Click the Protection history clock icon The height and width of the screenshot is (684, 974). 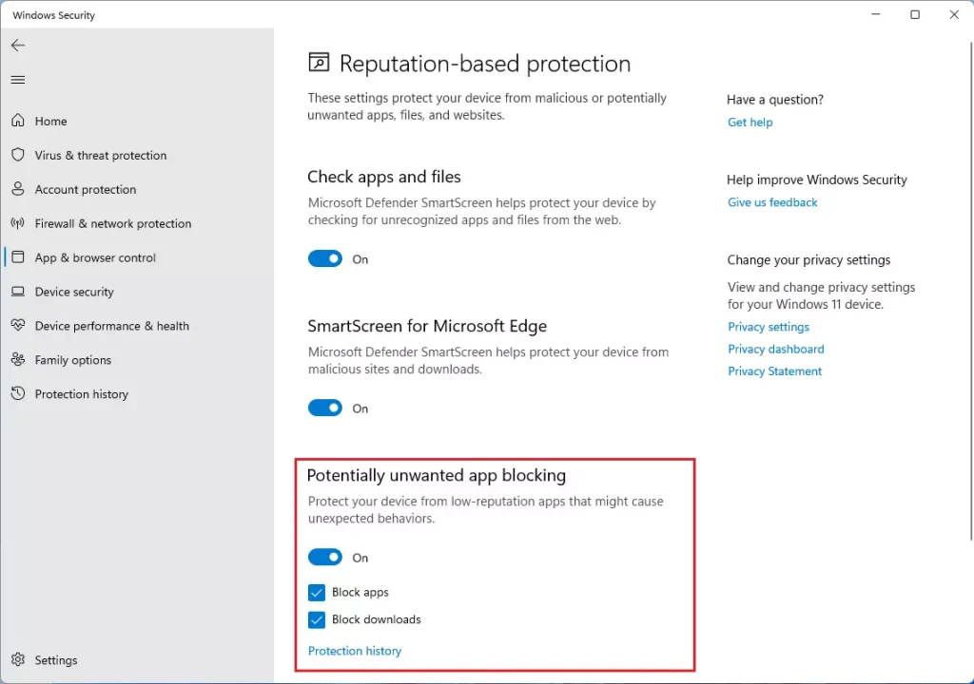[x=19, y=394]
